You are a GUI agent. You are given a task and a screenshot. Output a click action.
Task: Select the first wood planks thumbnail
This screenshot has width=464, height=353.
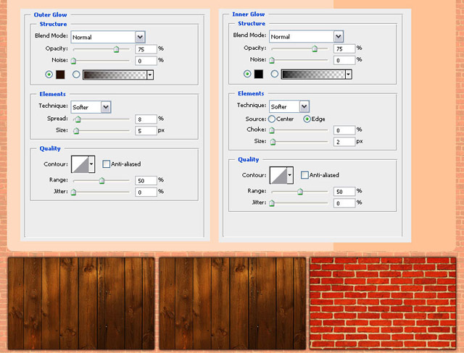point(81,303)
